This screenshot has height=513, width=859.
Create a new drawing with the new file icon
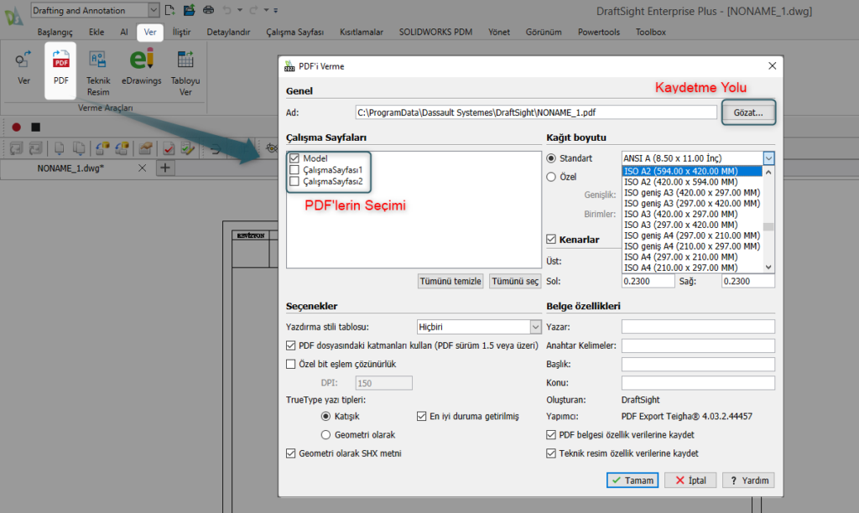tap(169, 10)
